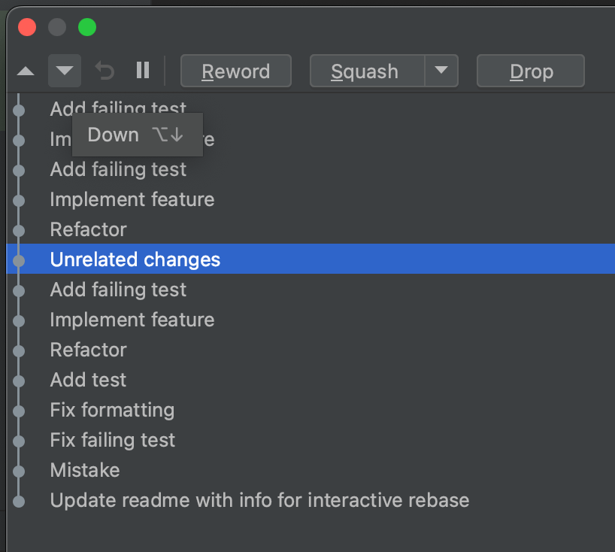Click the Pause (stop to edit) icon
Viewport: 615px width, 552px height.
[x=143, y=71]
